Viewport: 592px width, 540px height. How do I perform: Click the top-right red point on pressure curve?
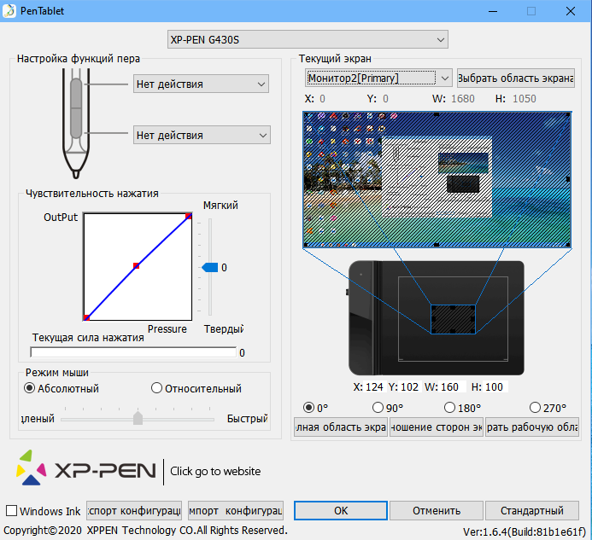tap(189, 216)
